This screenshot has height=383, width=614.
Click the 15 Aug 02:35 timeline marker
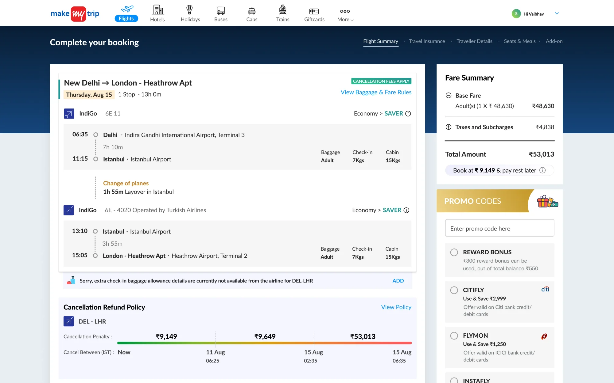pyautogui.click(x=313, y=356)
